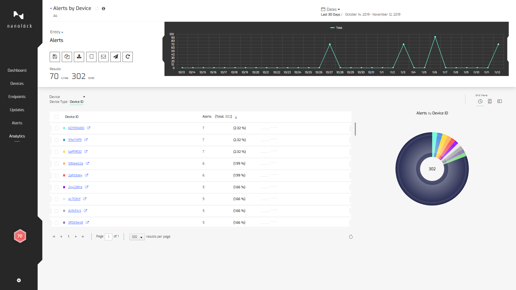Open external link icon for baff9f00
The image size is (516, 290).
click(86, 151)
